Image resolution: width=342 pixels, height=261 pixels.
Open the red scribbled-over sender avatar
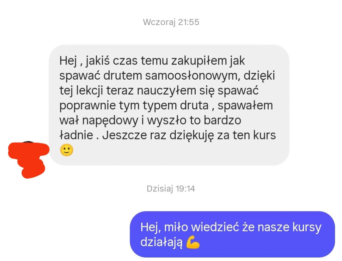(28, 160)
